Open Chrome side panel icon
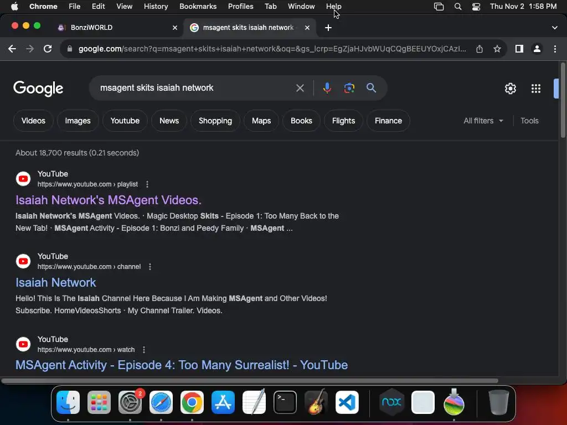This screenshot has width=567, height=425. (519, 49)
